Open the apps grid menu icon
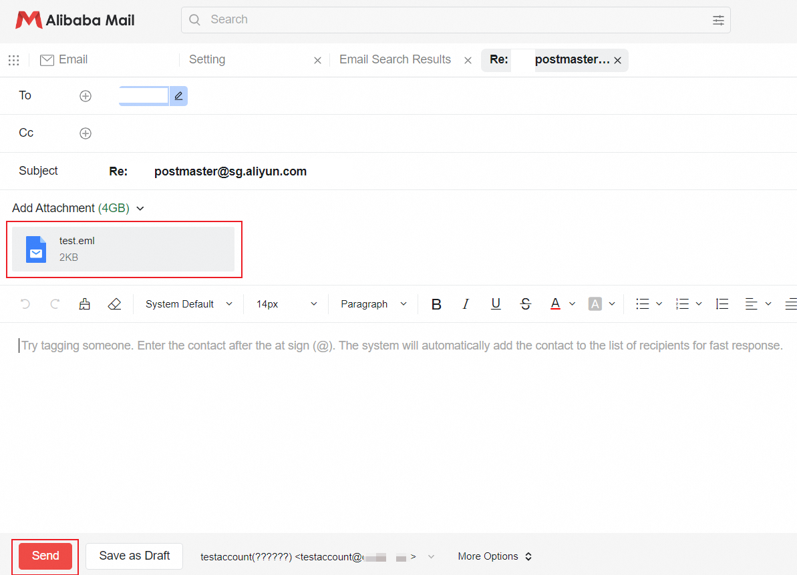The image size is (797, 575). pos(14,61)
